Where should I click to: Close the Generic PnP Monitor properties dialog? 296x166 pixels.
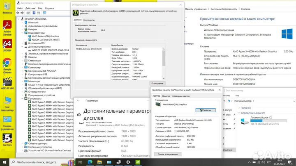[x=220, y=90]
